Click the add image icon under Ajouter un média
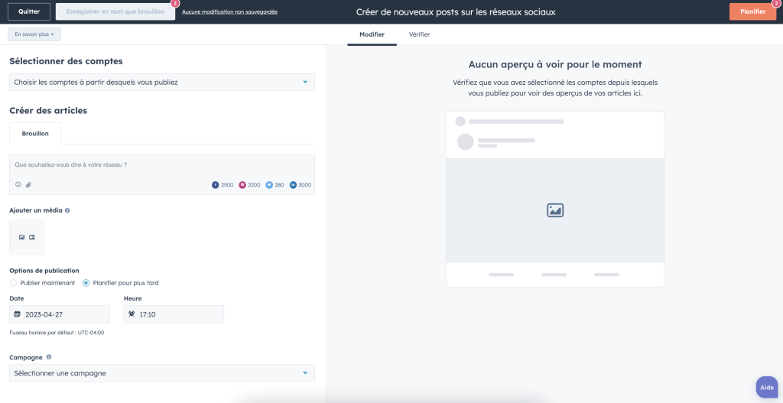Image resolution: width=783 pixels, height=403 pixels. click(x=22, y=237)
